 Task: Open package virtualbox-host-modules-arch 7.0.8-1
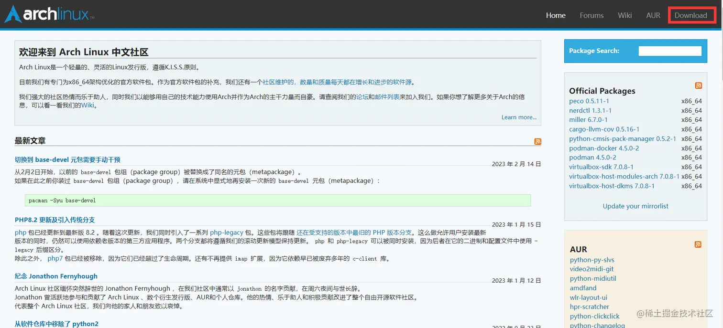tap(624, 176)
